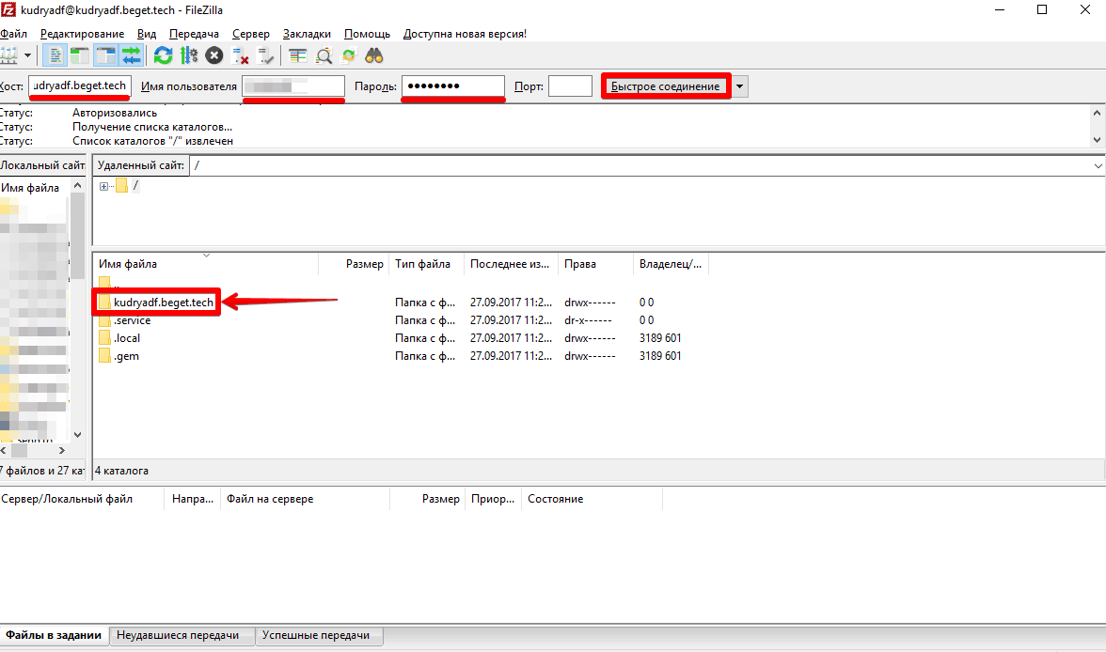Viewport: 1106px width, 652px height.
Task: Sort remote list by Тип файла column
Action: click(x=427, y=264)
